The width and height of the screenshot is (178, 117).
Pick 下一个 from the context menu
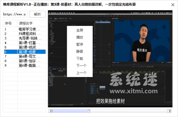pos(81,66)
